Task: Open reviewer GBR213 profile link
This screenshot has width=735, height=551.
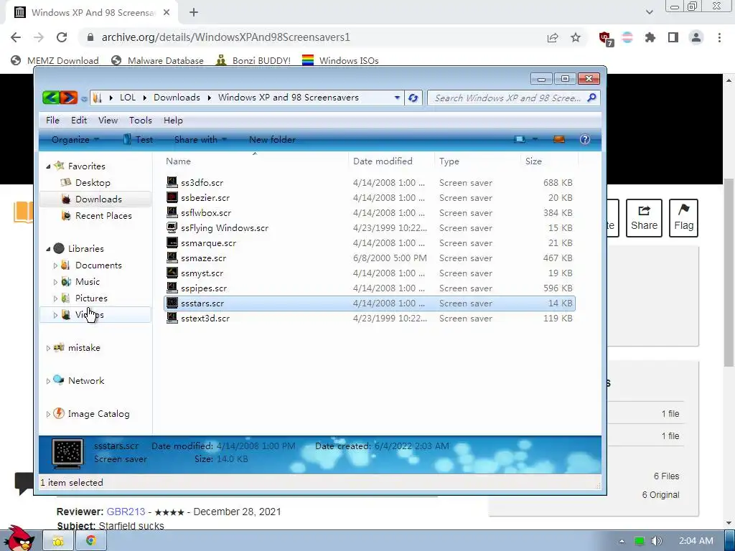Action: click(126, 512)
